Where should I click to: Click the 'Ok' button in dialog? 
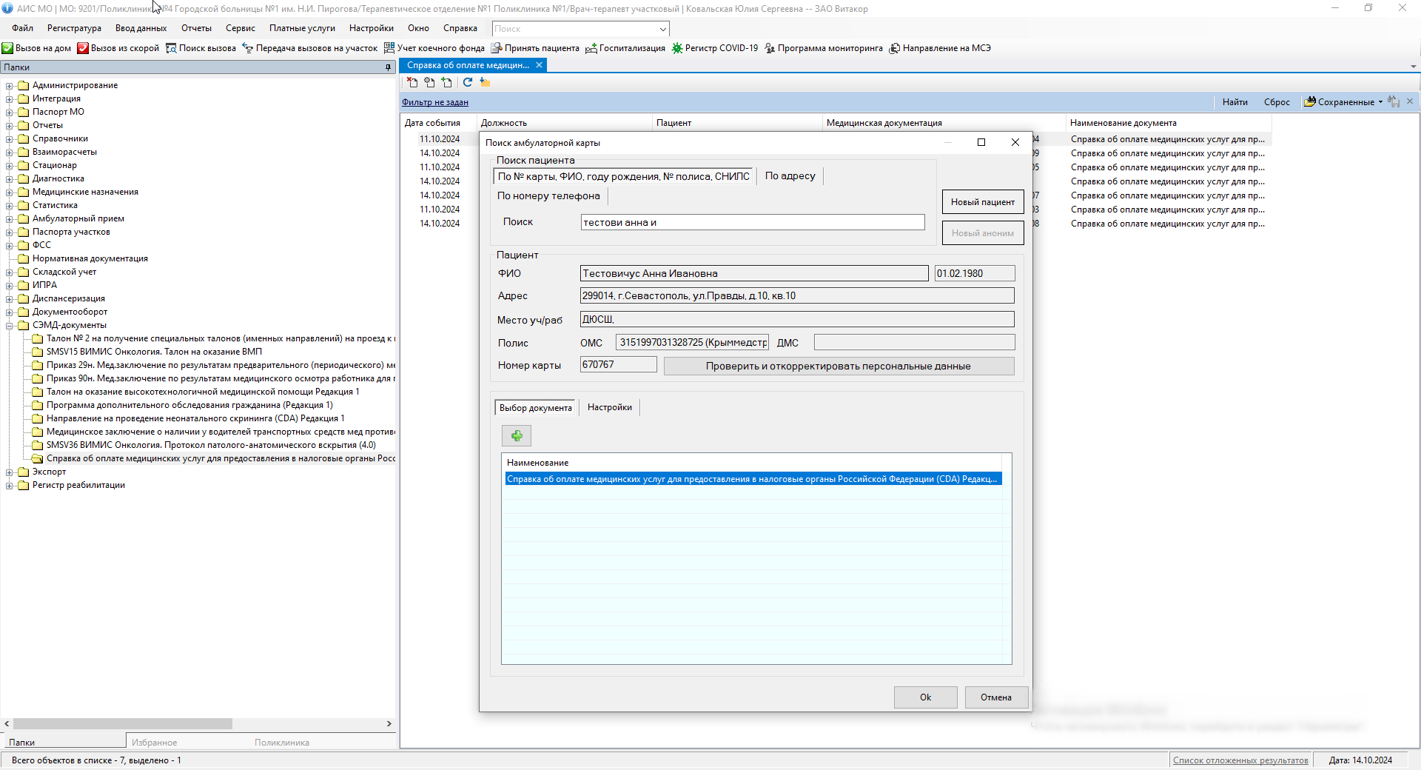(x=925, y=697)
